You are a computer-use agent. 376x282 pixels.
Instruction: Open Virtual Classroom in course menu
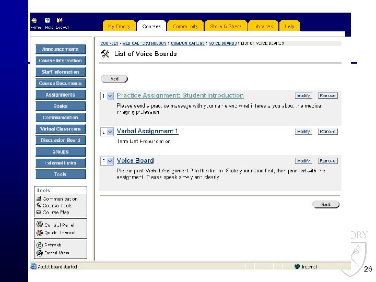(x=61, y=129)
